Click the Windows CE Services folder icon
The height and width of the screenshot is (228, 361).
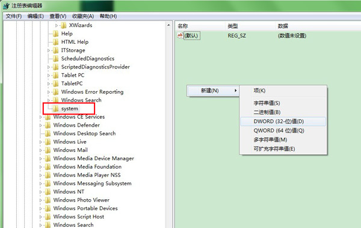click(x=48, y=117)
